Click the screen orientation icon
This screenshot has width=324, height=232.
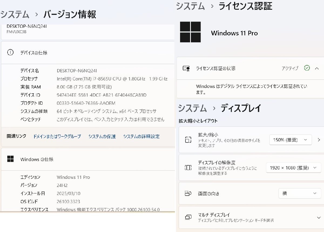point(188,193)
